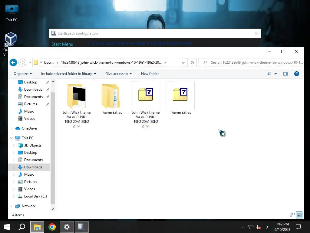
Task: Click File Explorer taskbar icon
Action: pyautogui.click(x=37, y=227)
